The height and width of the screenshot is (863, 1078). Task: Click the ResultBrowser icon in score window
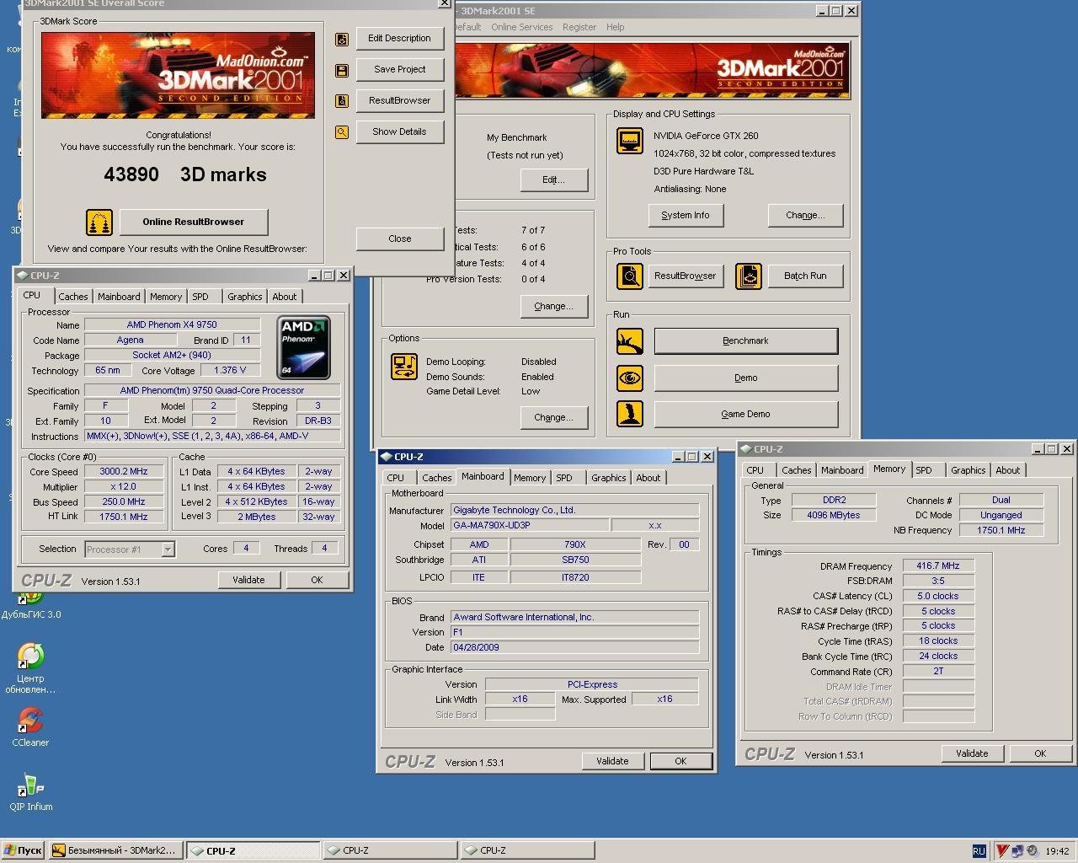pyautogui.click(x=342, y=101)
